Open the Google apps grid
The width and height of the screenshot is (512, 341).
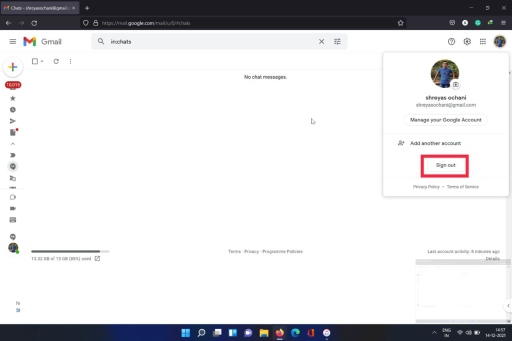tap(482, 41)
